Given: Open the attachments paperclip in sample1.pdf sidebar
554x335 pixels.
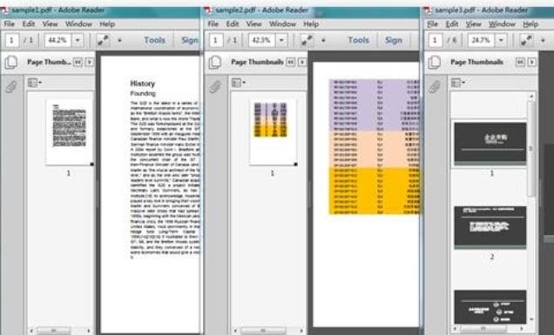Looking at the screenshot, I should pyautogui.click(x=11, y=86).
